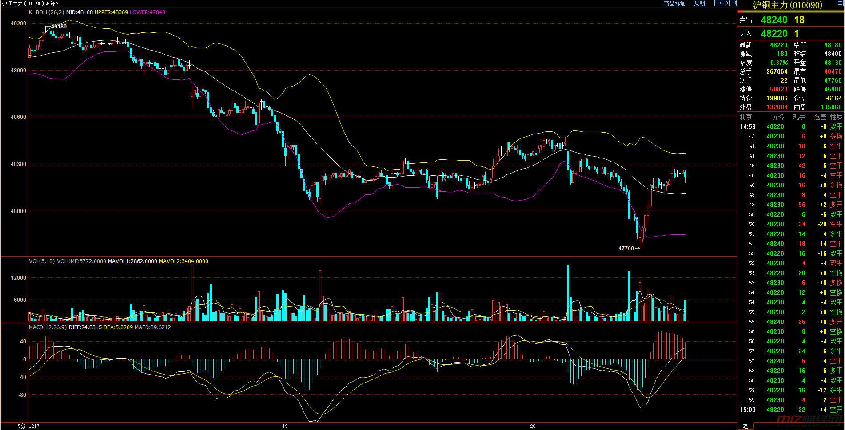Click the right arrow navigation icon
845x430 pixels.
pos(725,3)
